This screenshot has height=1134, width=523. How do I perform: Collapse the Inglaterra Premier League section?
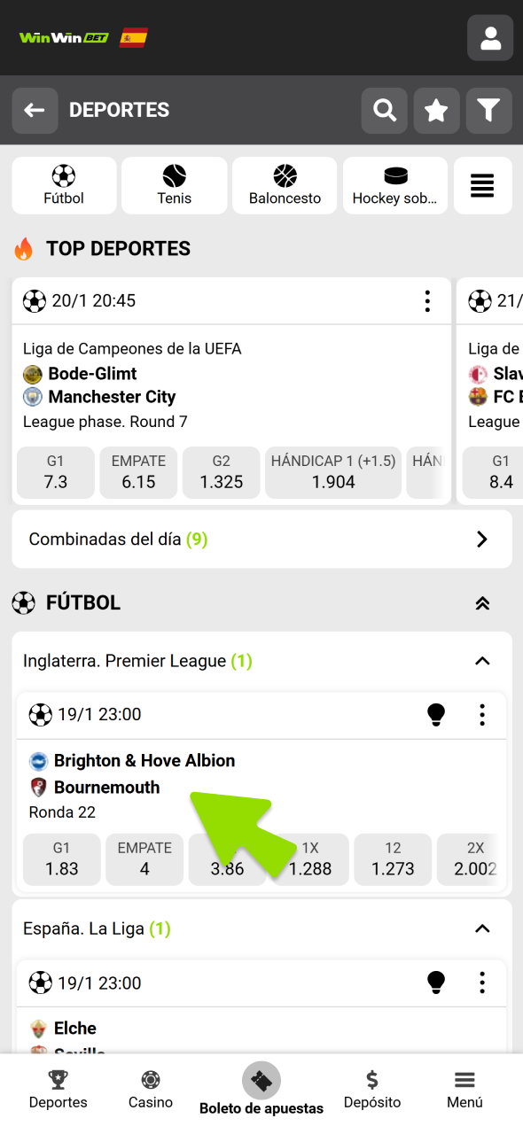coord(481,661)
